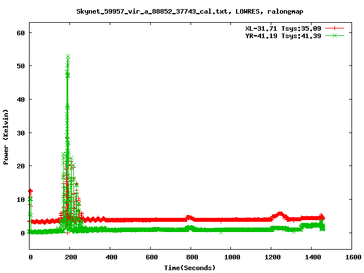Select the XL-31.71 Tsys:35.09 legend label

tap(283, 28)
